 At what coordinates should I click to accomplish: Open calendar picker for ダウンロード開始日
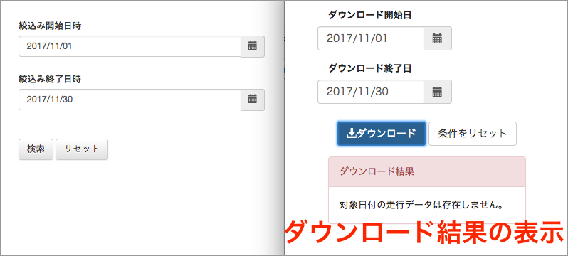click(438, 38)
